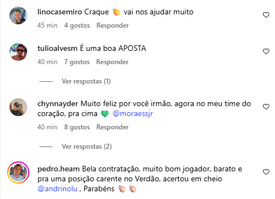Like tulioalvesm's comment with the heart icon

point(266,51)
